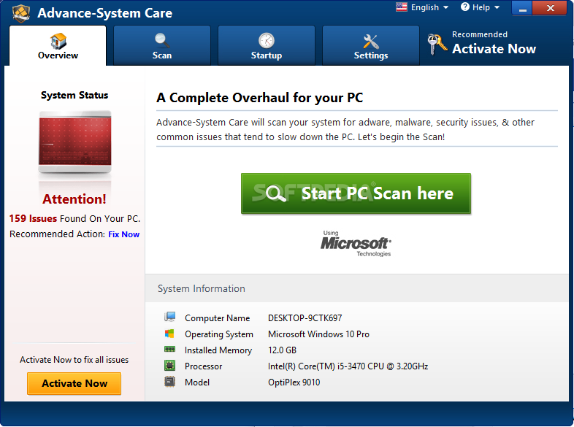This screenshot has width=574, height=427.
Task: Click Microsoft Windows 10 Pro value
Action: (318, 334)
